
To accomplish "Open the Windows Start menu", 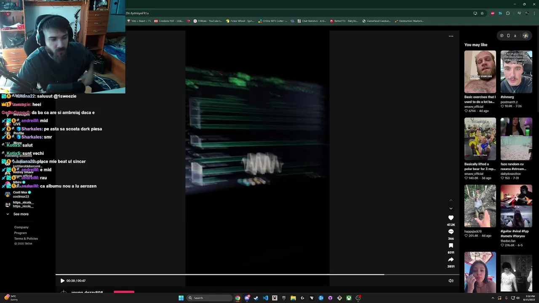I will click(x=181, y=298).
